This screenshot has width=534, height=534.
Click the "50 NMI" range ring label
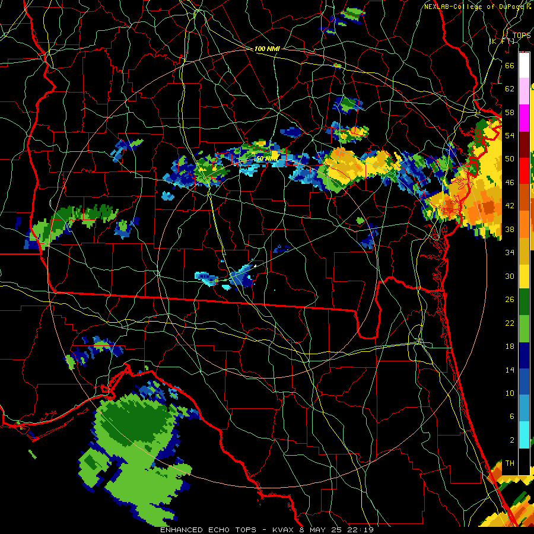point(266,158)
